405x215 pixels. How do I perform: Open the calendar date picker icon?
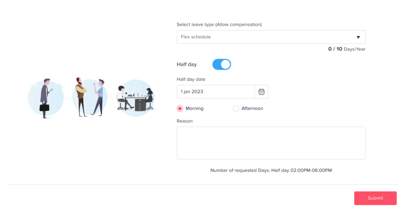(261, 92)
